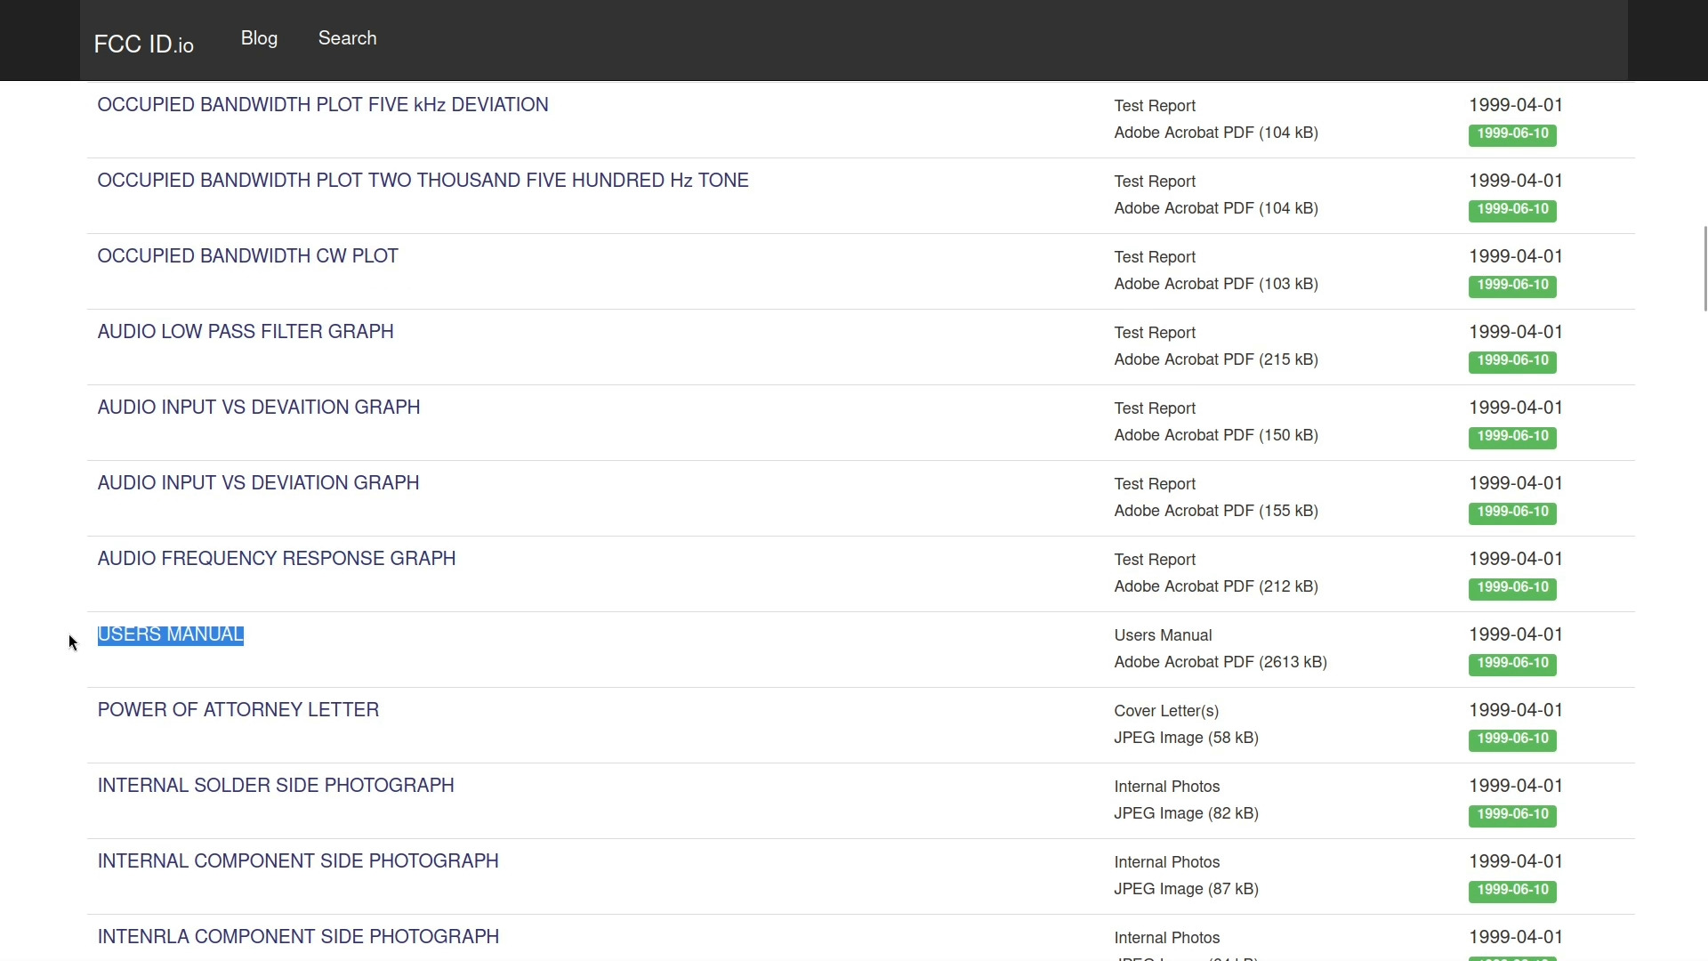Open the Search menu item
Viewport: 1708px width, 961px height.
347,38
